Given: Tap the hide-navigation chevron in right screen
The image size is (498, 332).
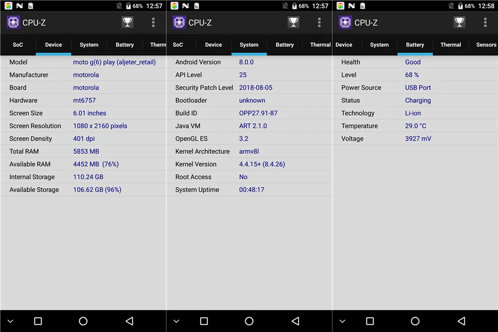Looking at the screenshot, I should coord(343,321).
